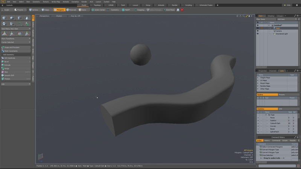
Task: Click the red plus icon in toolbar
Action: 182,10
